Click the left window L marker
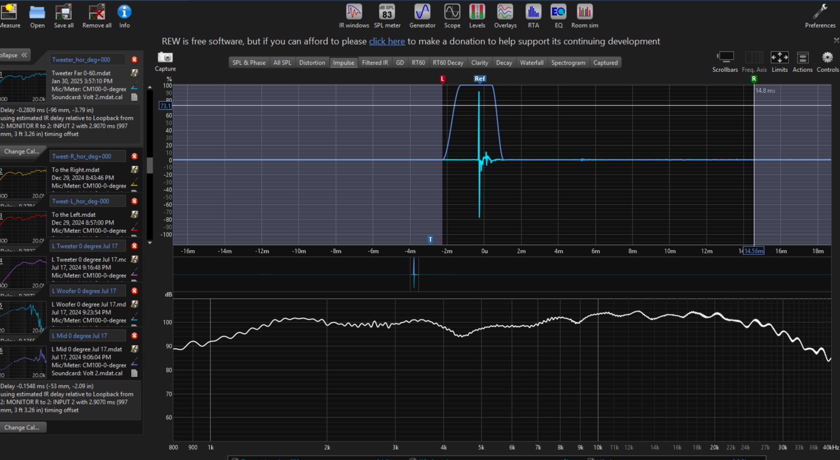 click(x=442, y=78)
